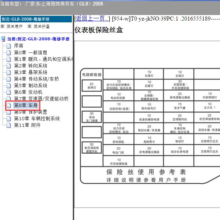The width and height of the screenshot is (220, 220).
Task: Click page icon beside 第5章 制动系统
Action: (x=9, y=85)
